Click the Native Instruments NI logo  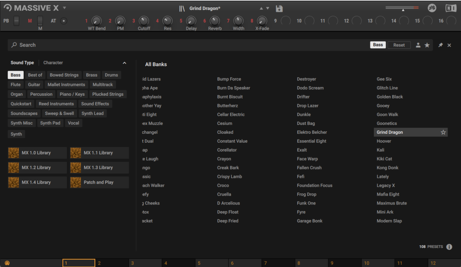tap(451, 8)
